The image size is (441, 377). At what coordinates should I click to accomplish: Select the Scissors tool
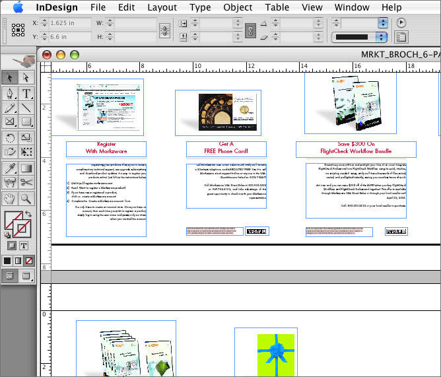tap(26, 182)
